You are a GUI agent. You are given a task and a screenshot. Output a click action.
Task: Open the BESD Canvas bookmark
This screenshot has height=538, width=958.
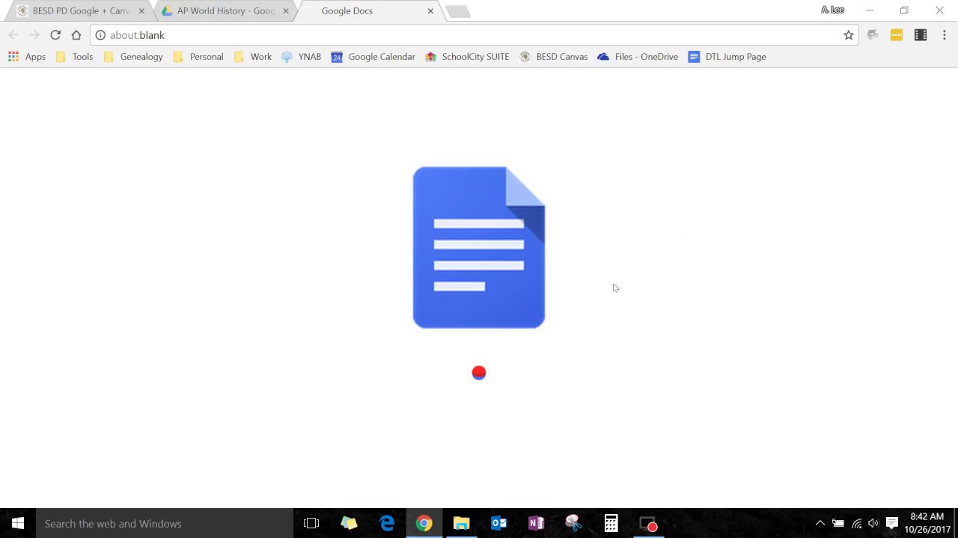pyautogui.click(x=554, y=57)
